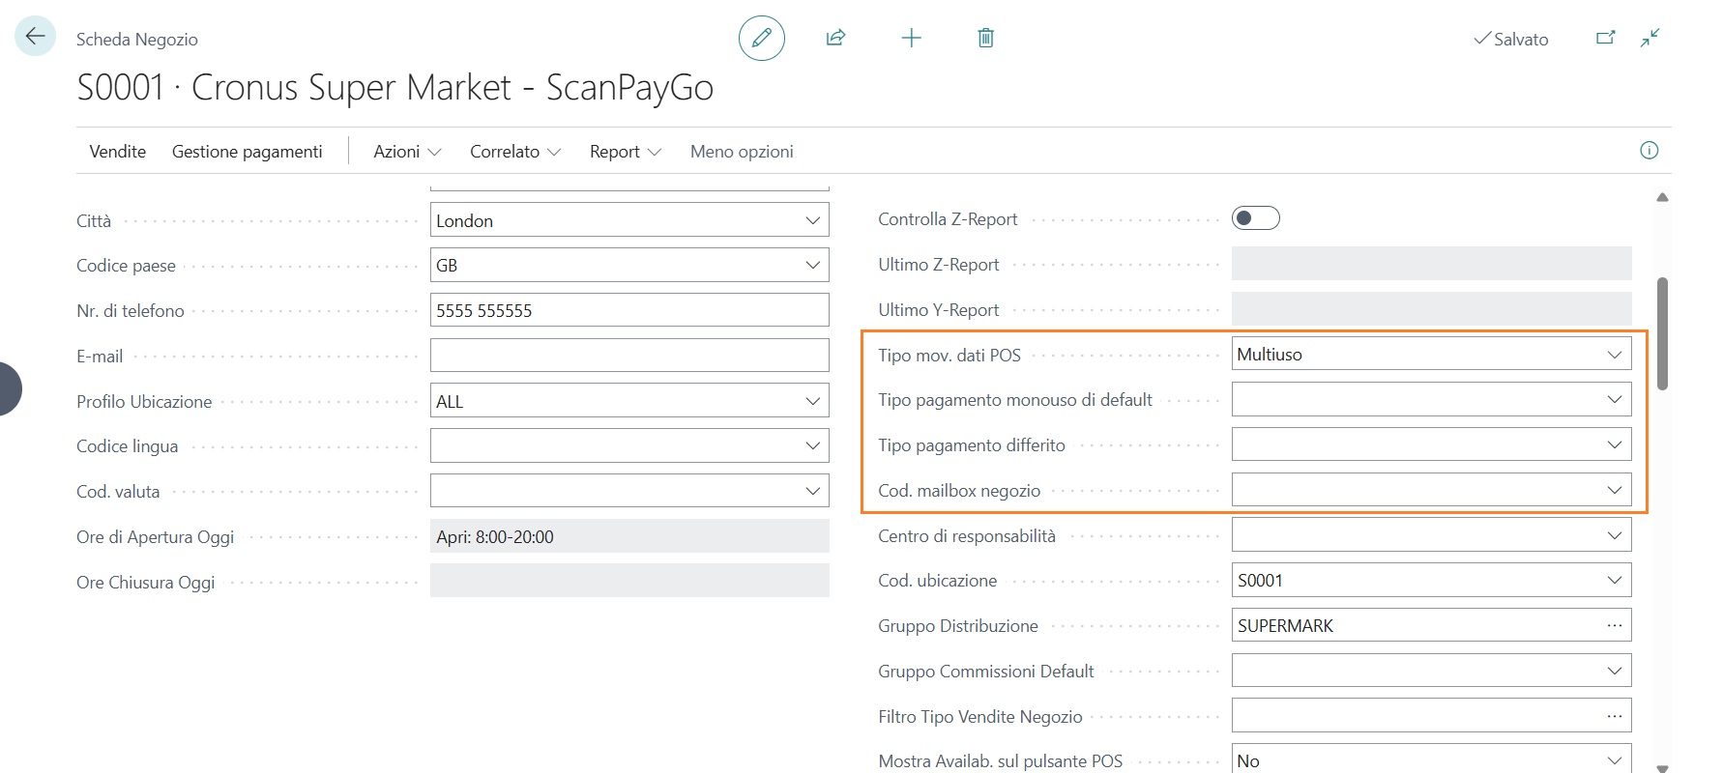1723x773 pixels.
Task: Click the scrollbar up arrow
Action: pos(1662,197)
